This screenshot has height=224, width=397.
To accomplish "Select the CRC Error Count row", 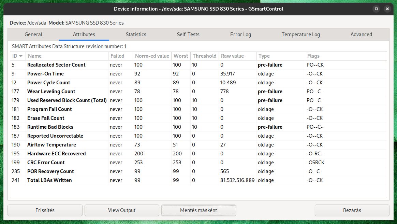I will click(198, 163).
